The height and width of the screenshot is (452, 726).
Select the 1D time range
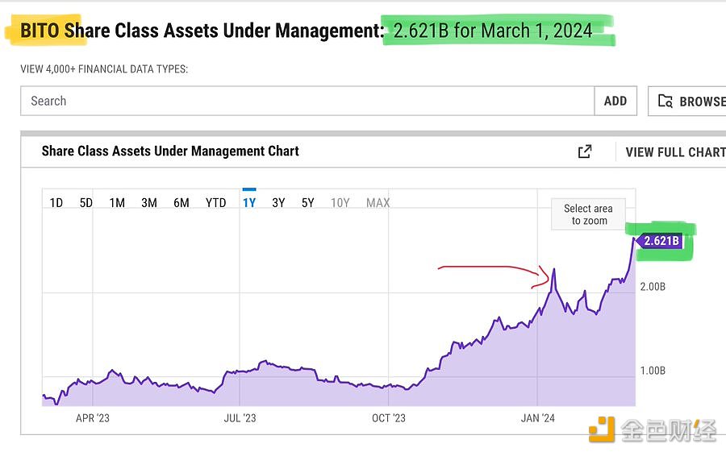(x=56, y=203)
